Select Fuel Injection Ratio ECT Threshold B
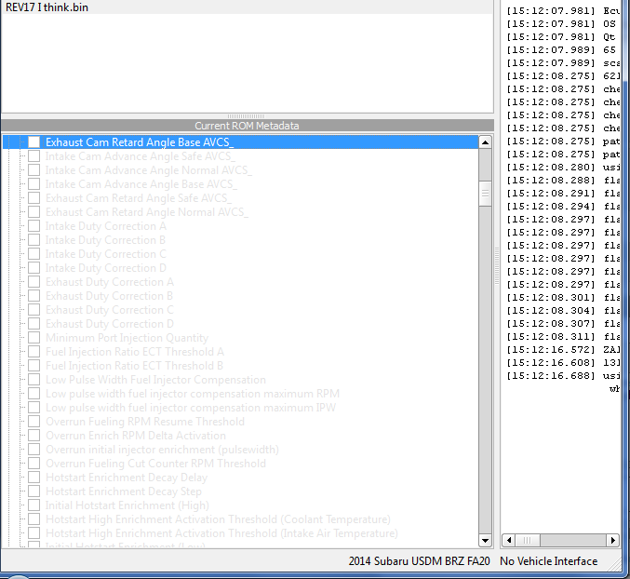The image size is (630, 579). click(134, 366)
